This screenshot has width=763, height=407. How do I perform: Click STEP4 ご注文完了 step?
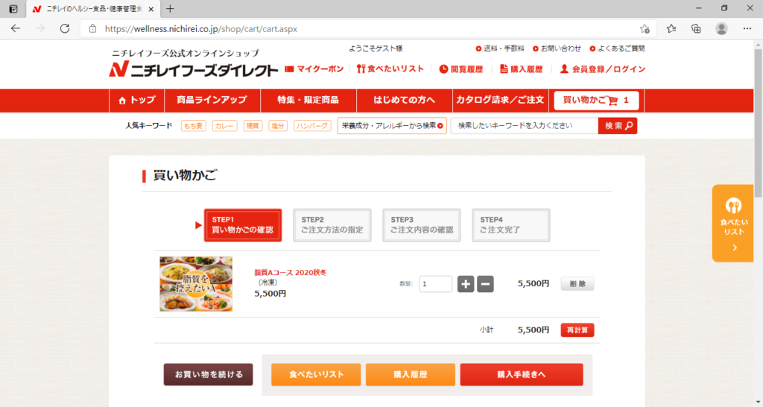511,225
